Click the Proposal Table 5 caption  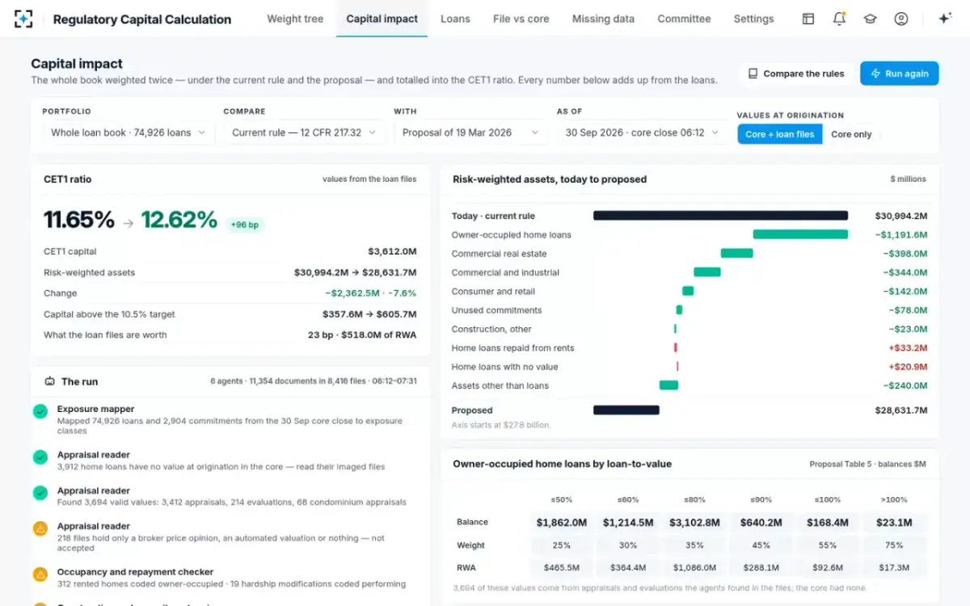point(867,465)
